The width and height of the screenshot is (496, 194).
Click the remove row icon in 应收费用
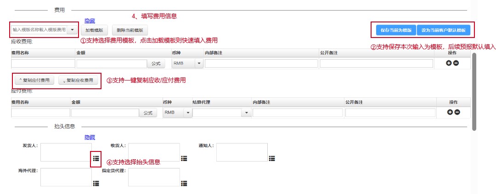pos(456,63)
